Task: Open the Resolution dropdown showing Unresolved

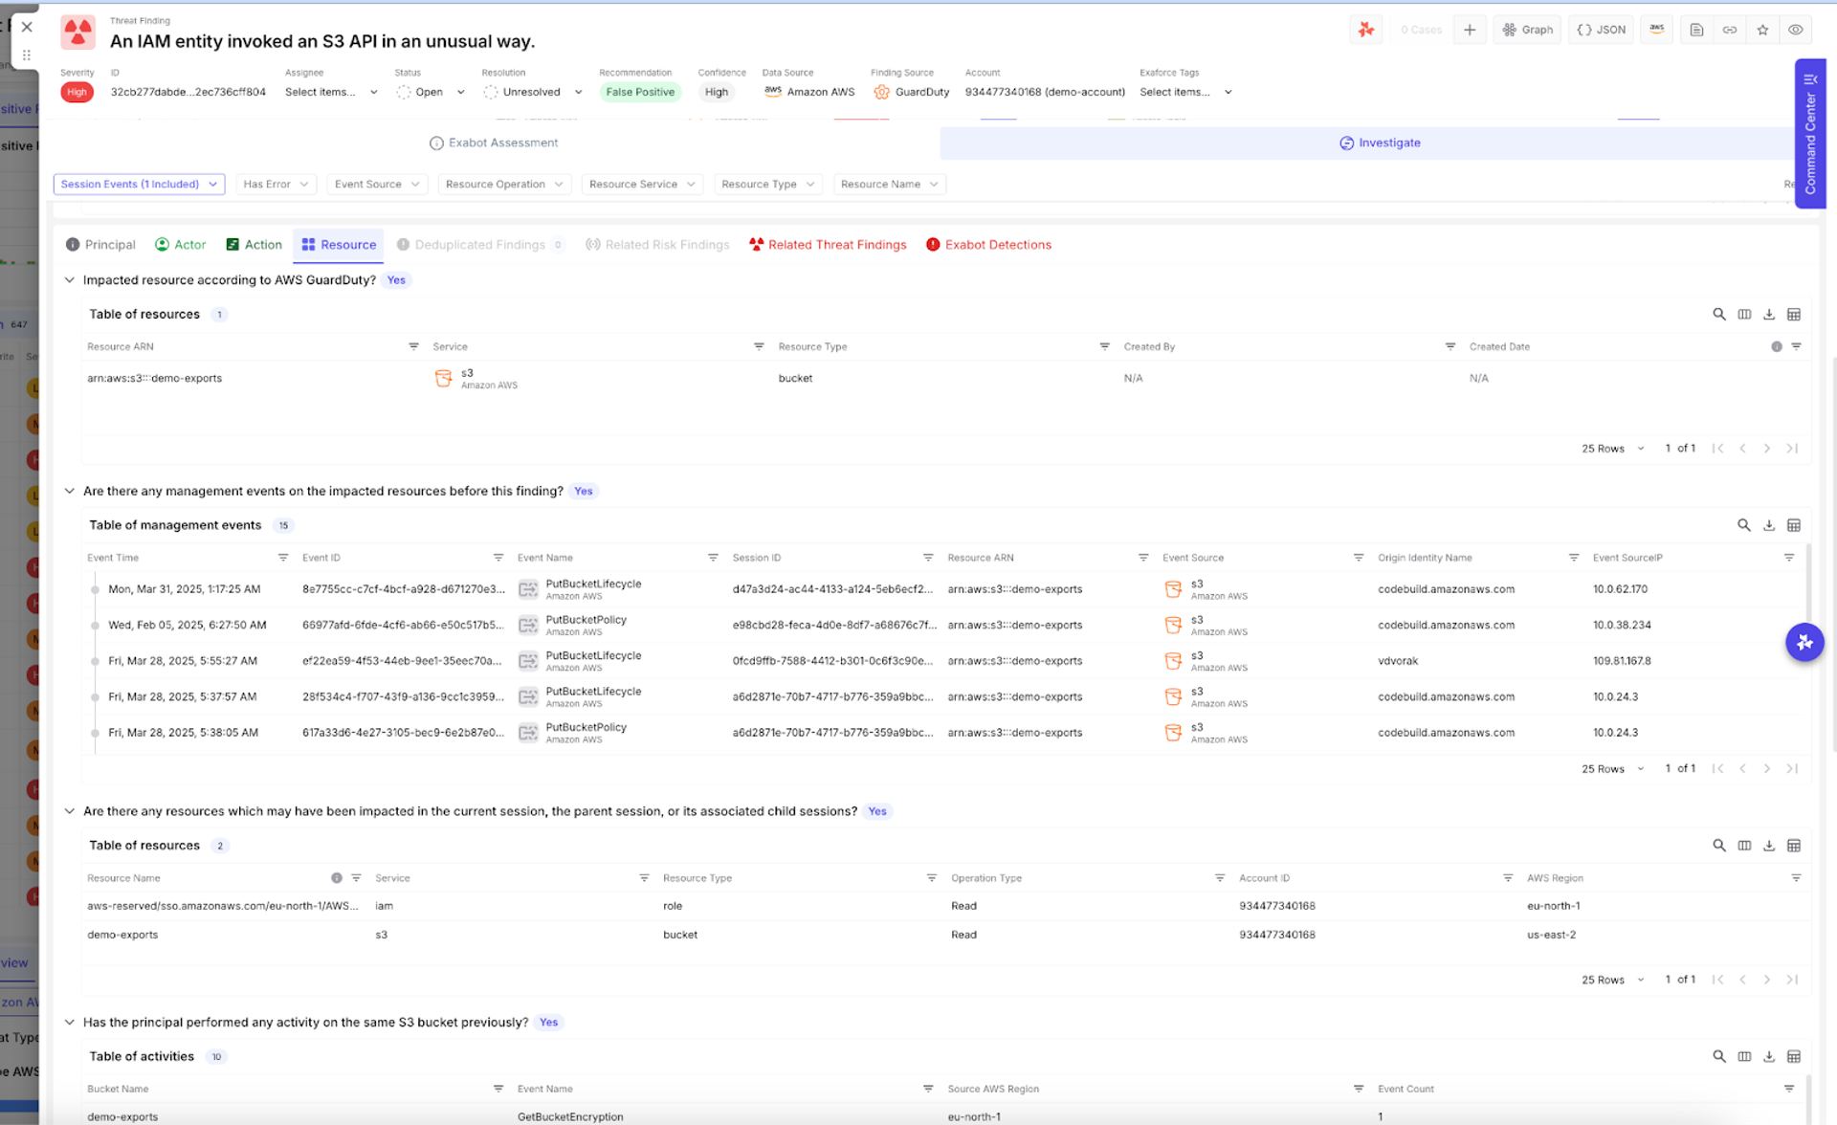Action: 533,92
